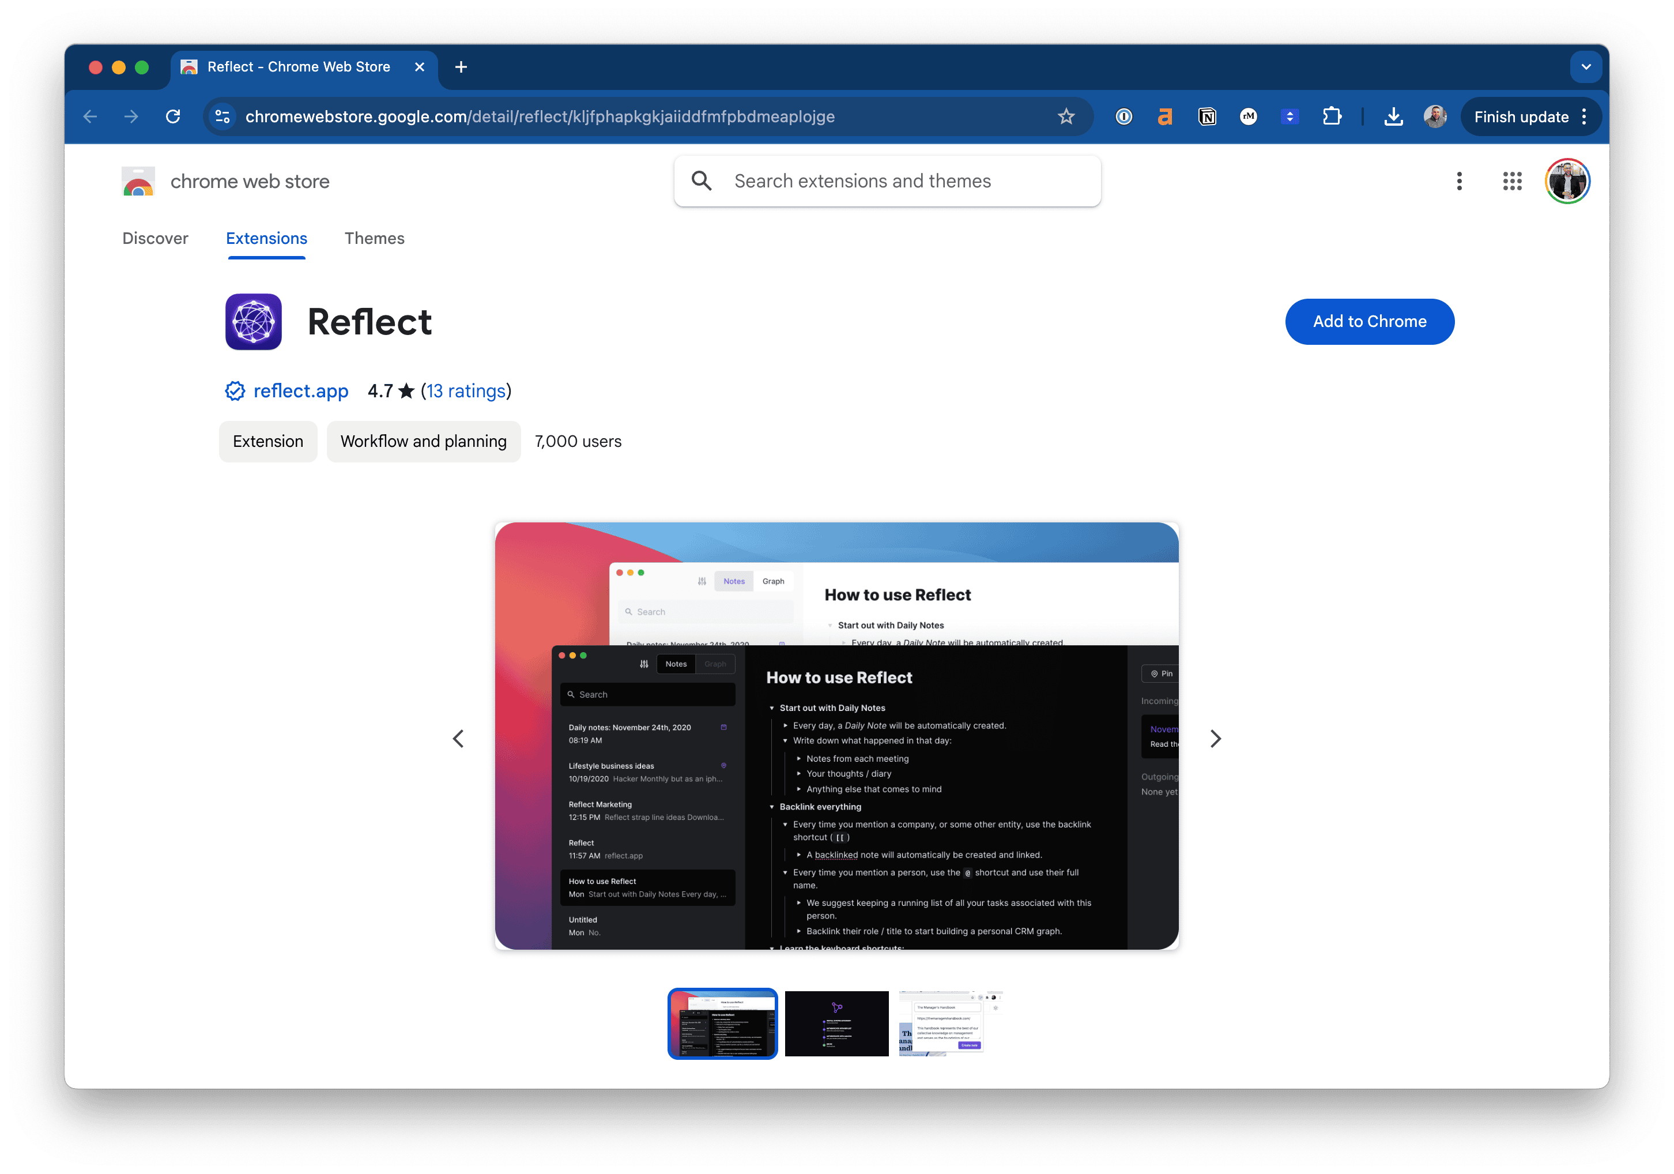Image resolution: width=1674 pixels, height=1174 pixels.
Task: View site information icon in address bar
Action: coord(223,116)
